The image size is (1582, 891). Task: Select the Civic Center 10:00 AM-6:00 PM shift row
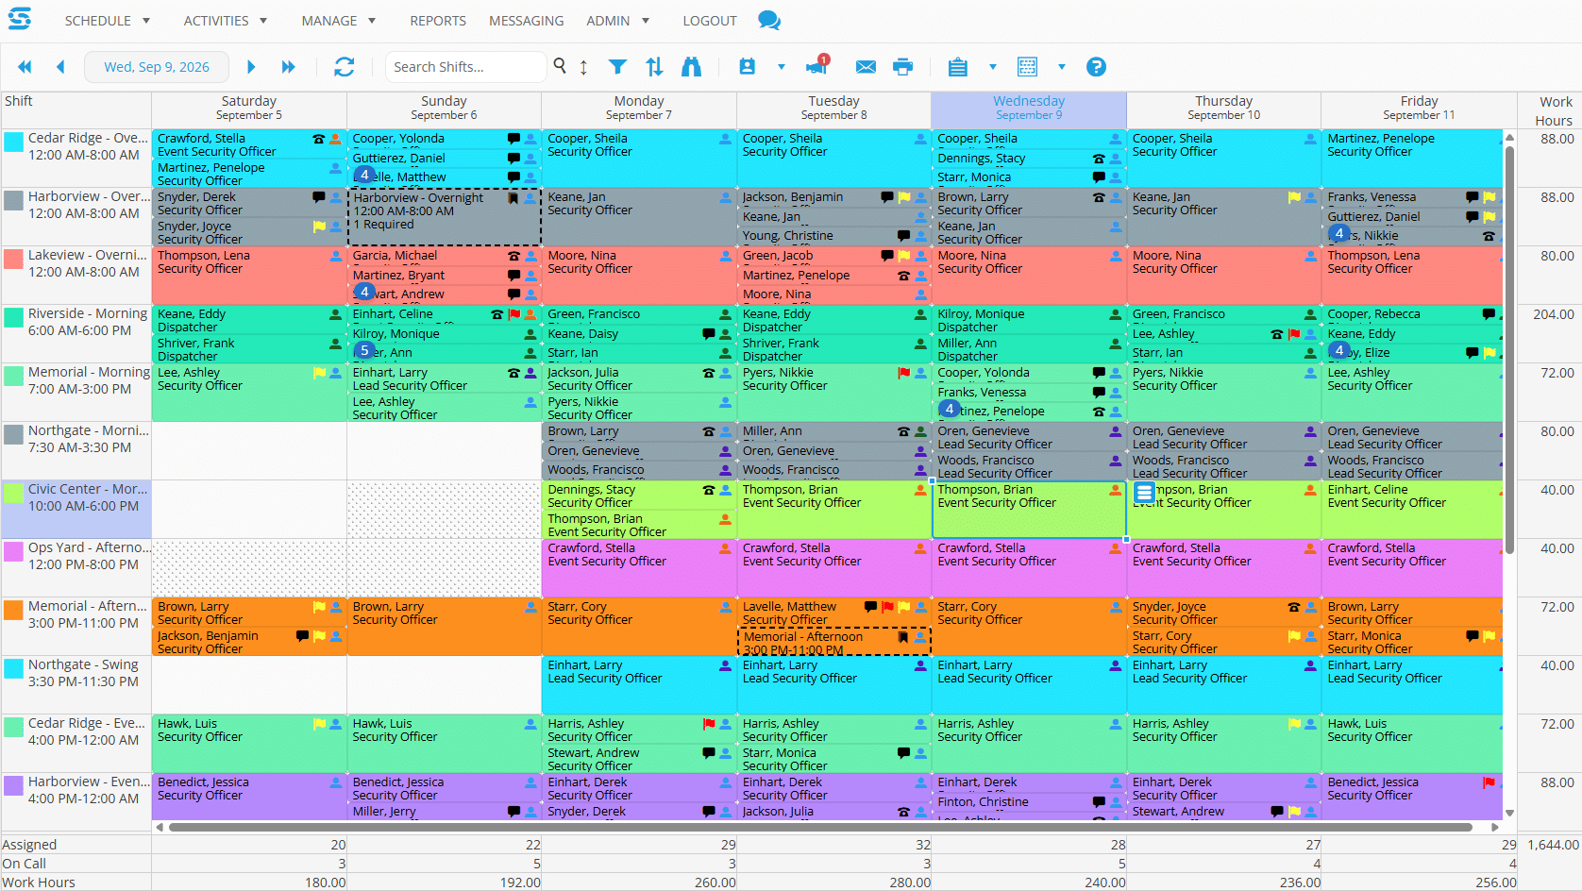coord(76,510)
